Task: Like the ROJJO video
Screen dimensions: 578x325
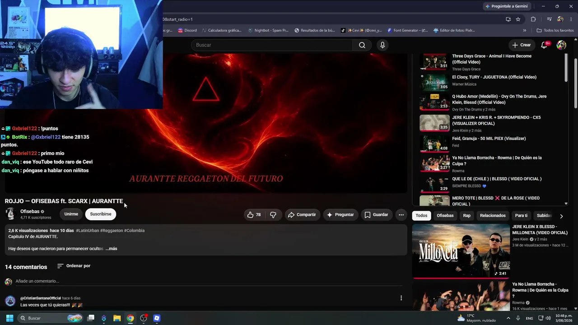Action: click(254, 215)
